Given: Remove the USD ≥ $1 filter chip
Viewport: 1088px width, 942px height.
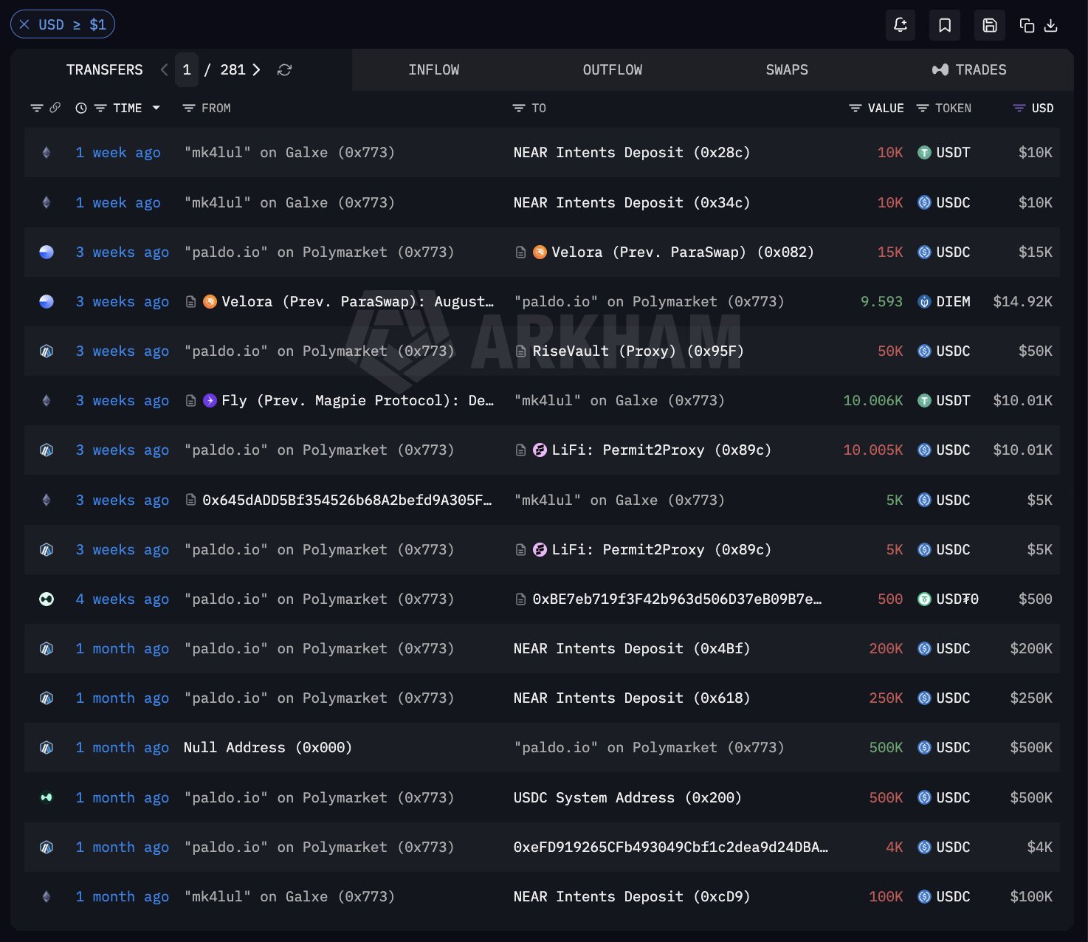Looking at the screenshot, I should point(24,24).
